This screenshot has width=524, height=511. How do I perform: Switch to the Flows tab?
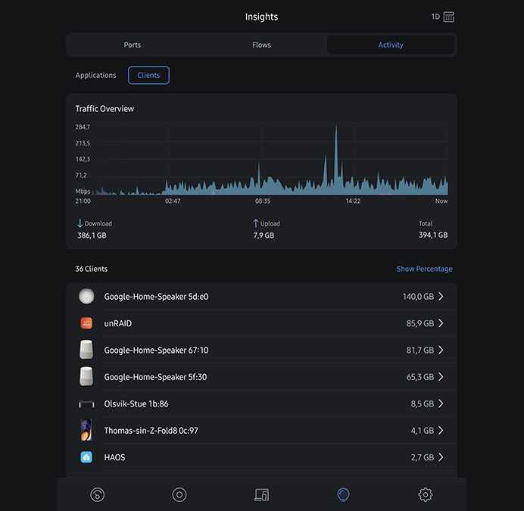261,45
